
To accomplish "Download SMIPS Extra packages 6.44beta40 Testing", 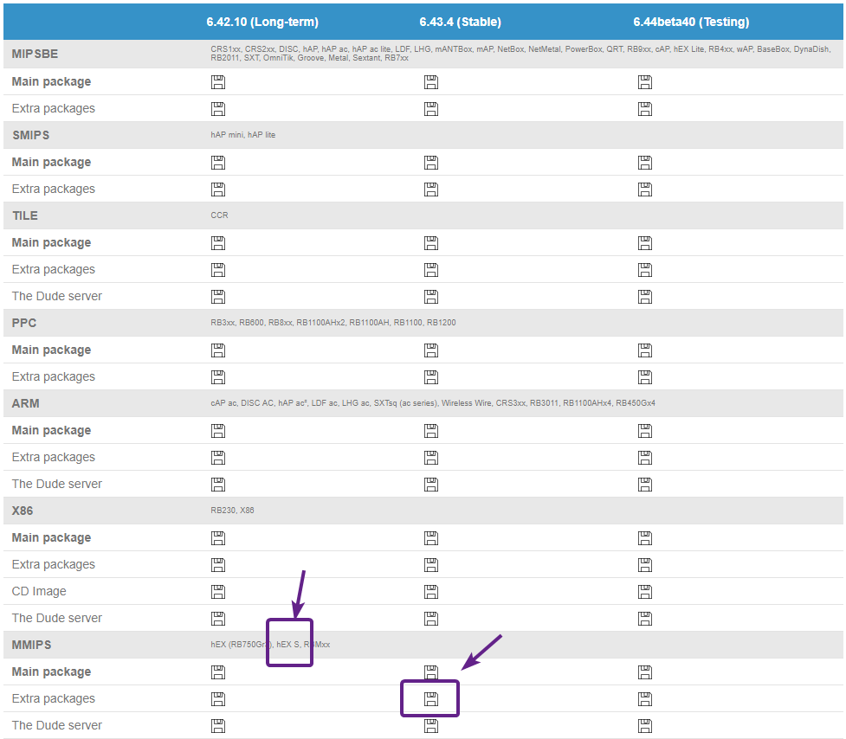I will coord(645,190).
